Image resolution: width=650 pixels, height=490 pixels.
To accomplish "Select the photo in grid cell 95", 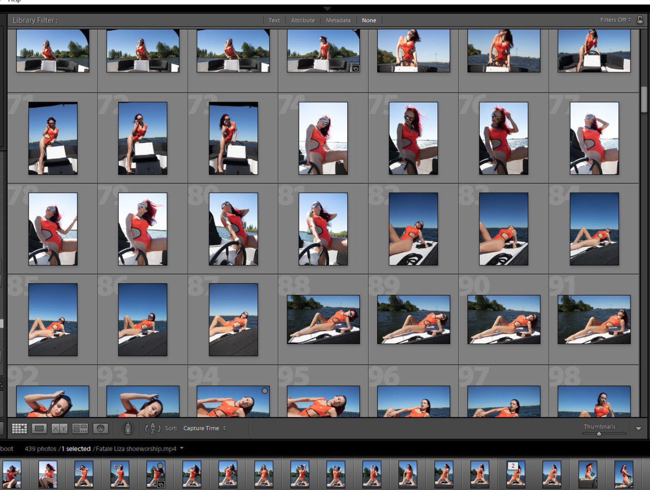I will tap(323, 402).
